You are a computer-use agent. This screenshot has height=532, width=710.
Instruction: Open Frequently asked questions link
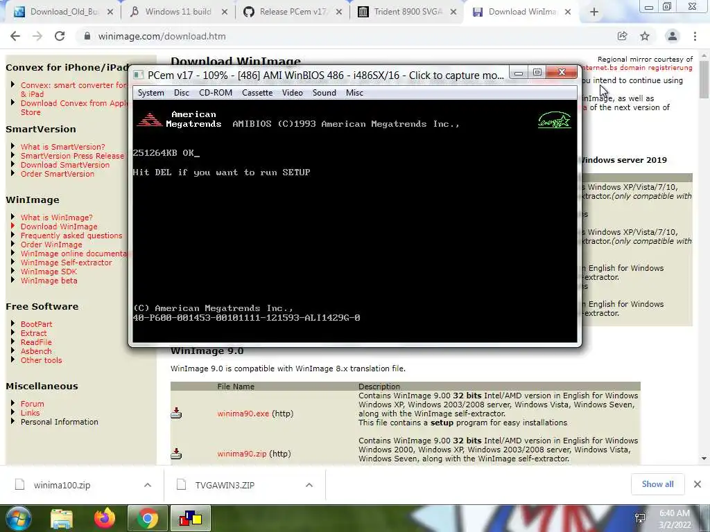pos(71,236)
